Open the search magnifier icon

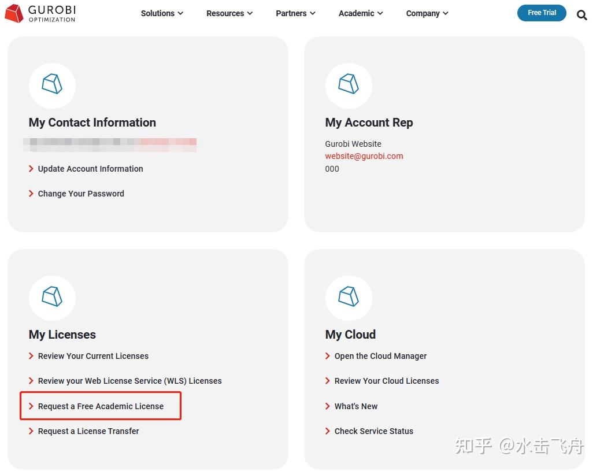(x=582, y=15)
